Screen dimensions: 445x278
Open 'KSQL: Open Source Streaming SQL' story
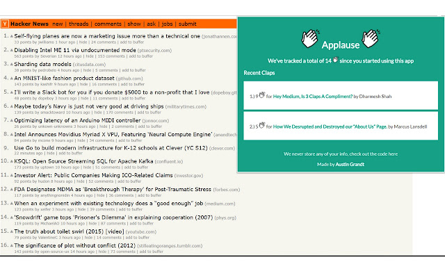pos(83,161)
